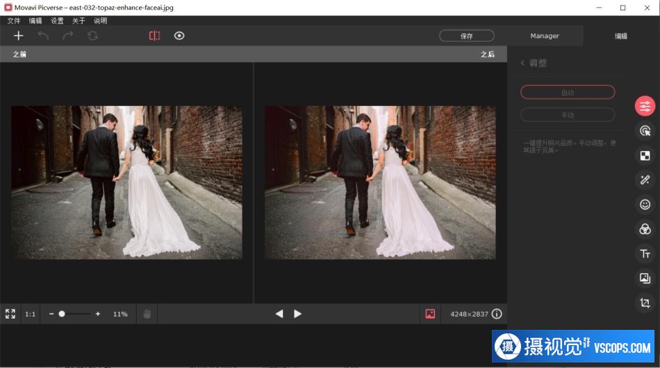Set zoom to 1:1 actual size
The image size is (660, 368).
pyautogui.click(x=31, y=314)
